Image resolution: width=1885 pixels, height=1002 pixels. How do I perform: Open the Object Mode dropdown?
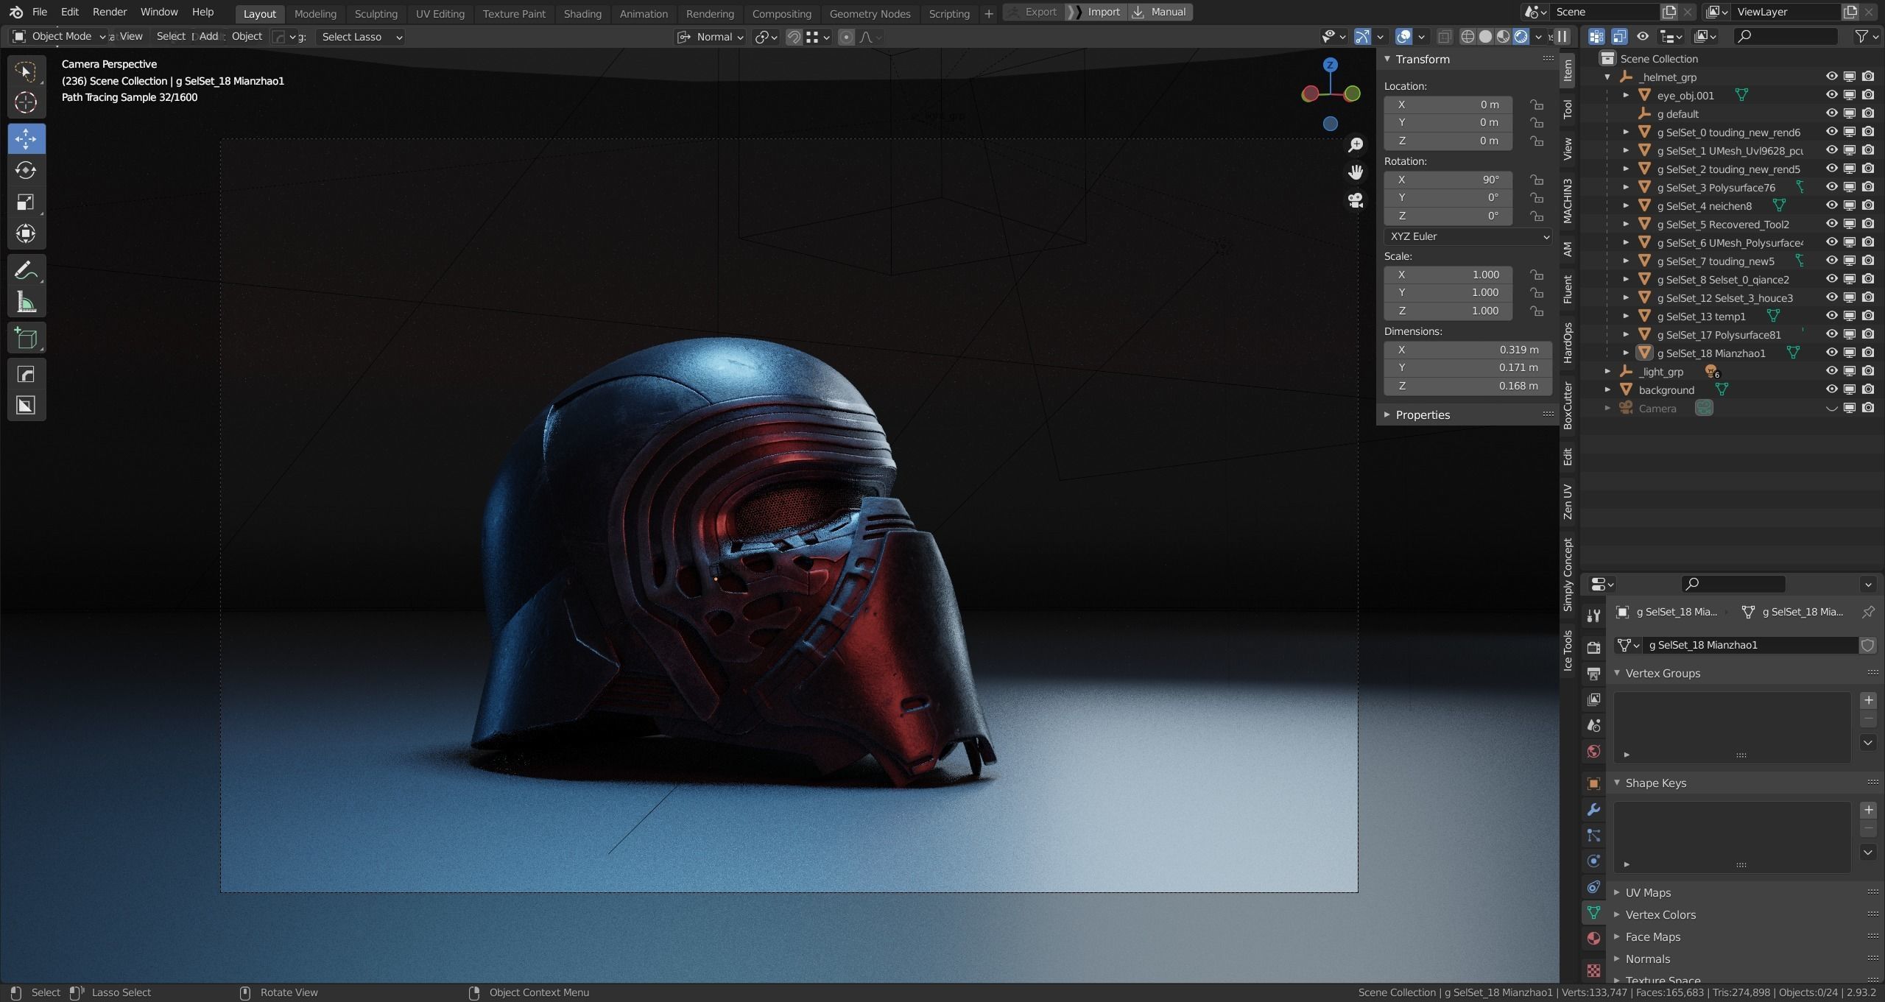(60, 36)
